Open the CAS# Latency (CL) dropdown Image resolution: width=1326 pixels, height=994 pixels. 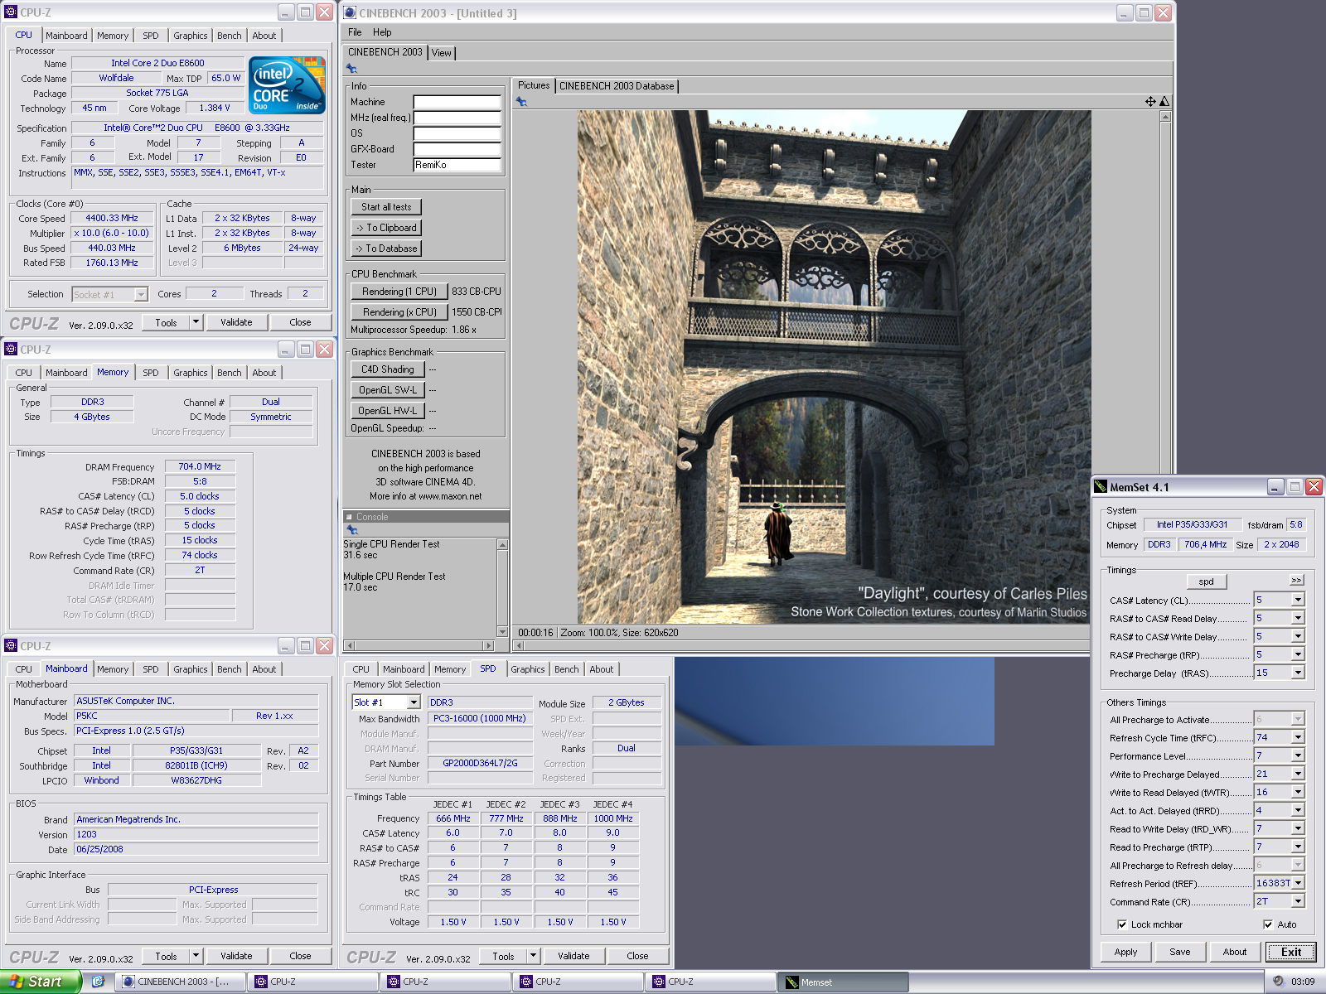point(1298,600)
